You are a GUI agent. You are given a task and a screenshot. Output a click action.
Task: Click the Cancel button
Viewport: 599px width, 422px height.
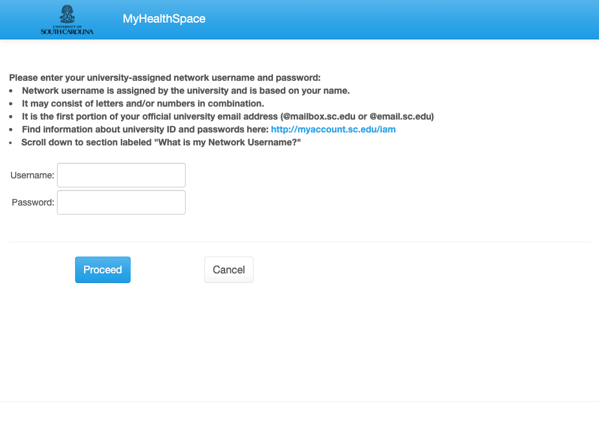[229, 269]
